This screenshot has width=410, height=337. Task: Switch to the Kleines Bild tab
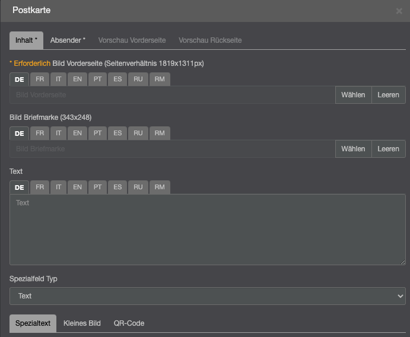82,323
